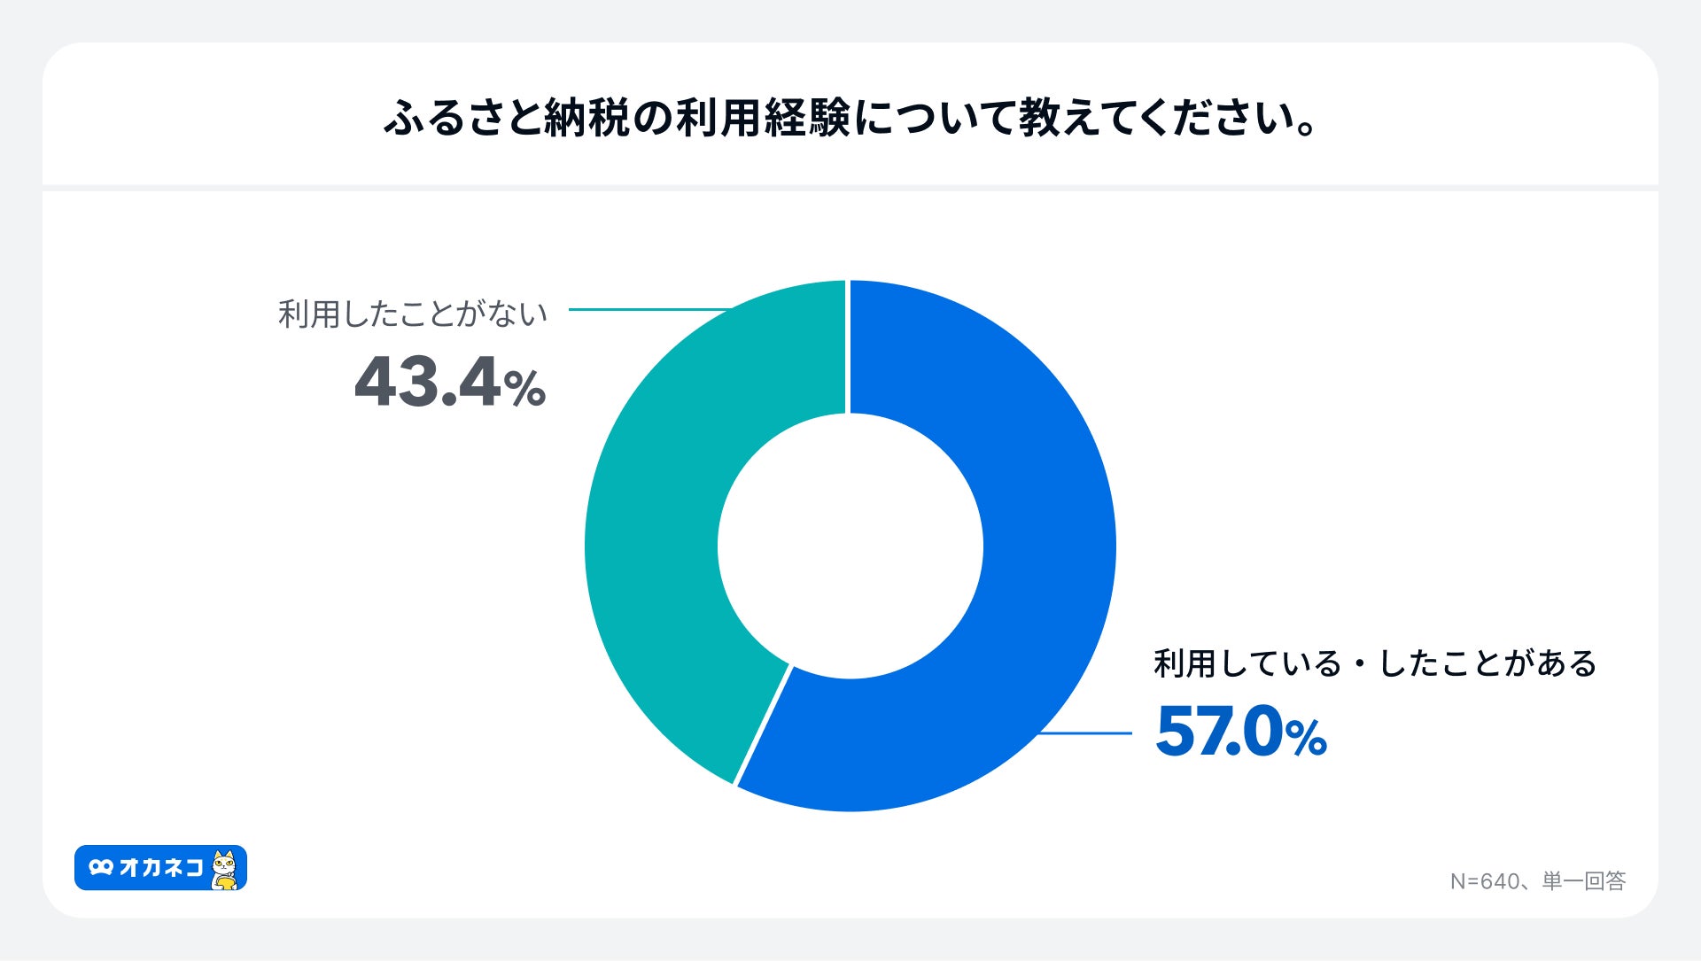Click the top white gap between donut segments
Screen dimensions: 1701x961
[849, 347]
